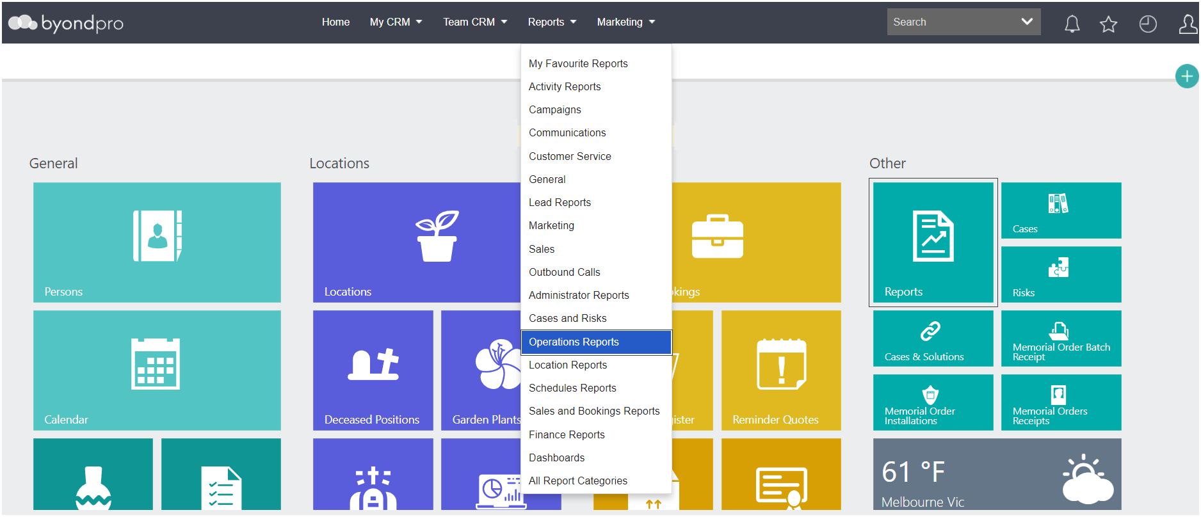Click the favourites star icon
The width and height of the screenshot is (1201, 517).
1108,24
